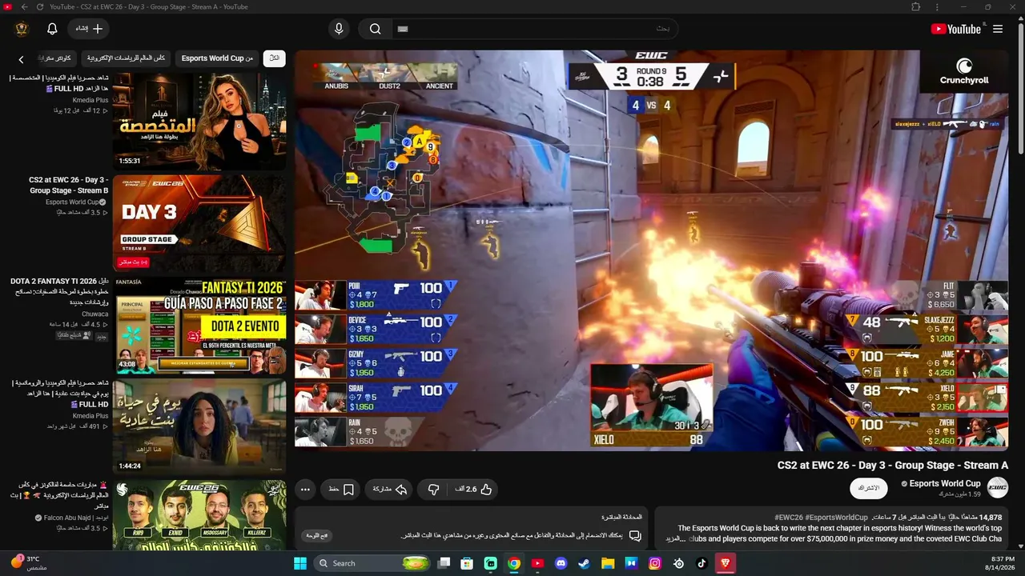Open the Day 3 Stream B thumbnail
Image resolution: width=1025 pixels, height=576 pixels.
point(199,223)
